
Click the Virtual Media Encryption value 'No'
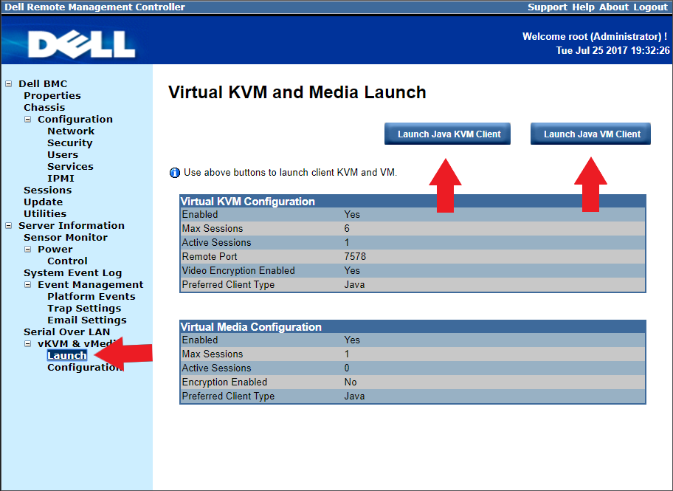click(x=351, y=382)
